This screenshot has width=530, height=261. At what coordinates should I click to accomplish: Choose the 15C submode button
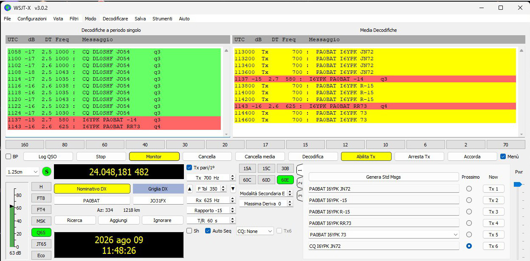[x=266, y=168]
